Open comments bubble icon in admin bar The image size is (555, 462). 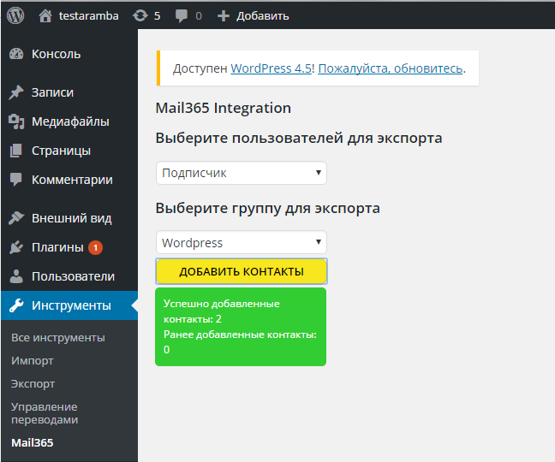point(182,16)
